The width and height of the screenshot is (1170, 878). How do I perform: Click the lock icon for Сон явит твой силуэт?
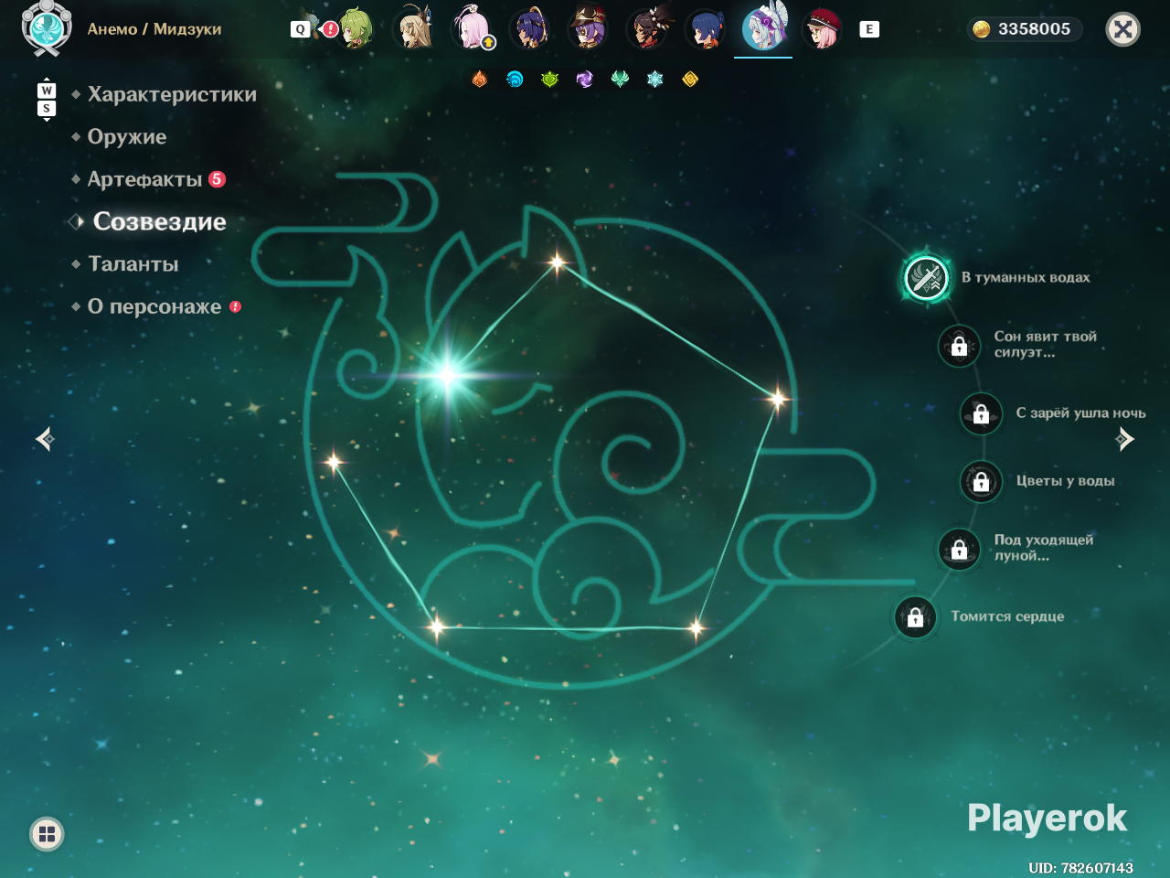pos(960,346)
